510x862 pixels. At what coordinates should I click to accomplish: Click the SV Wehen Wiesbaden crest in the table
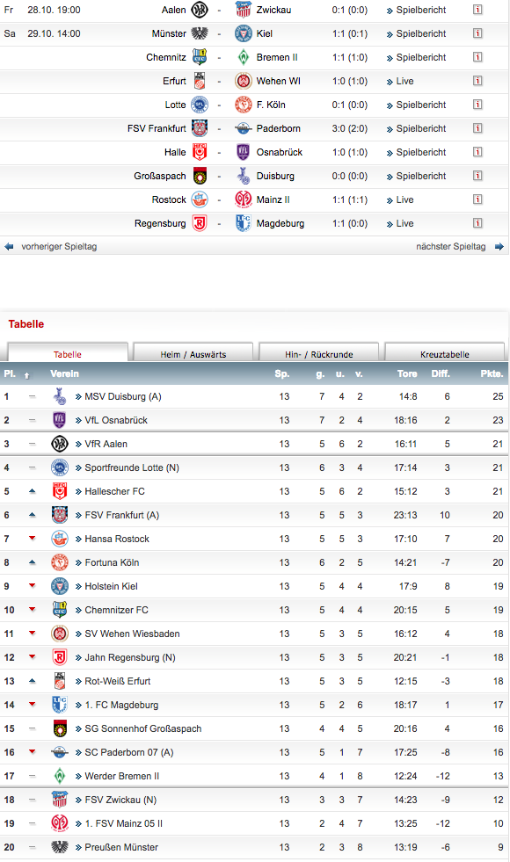tap(60, 634)
